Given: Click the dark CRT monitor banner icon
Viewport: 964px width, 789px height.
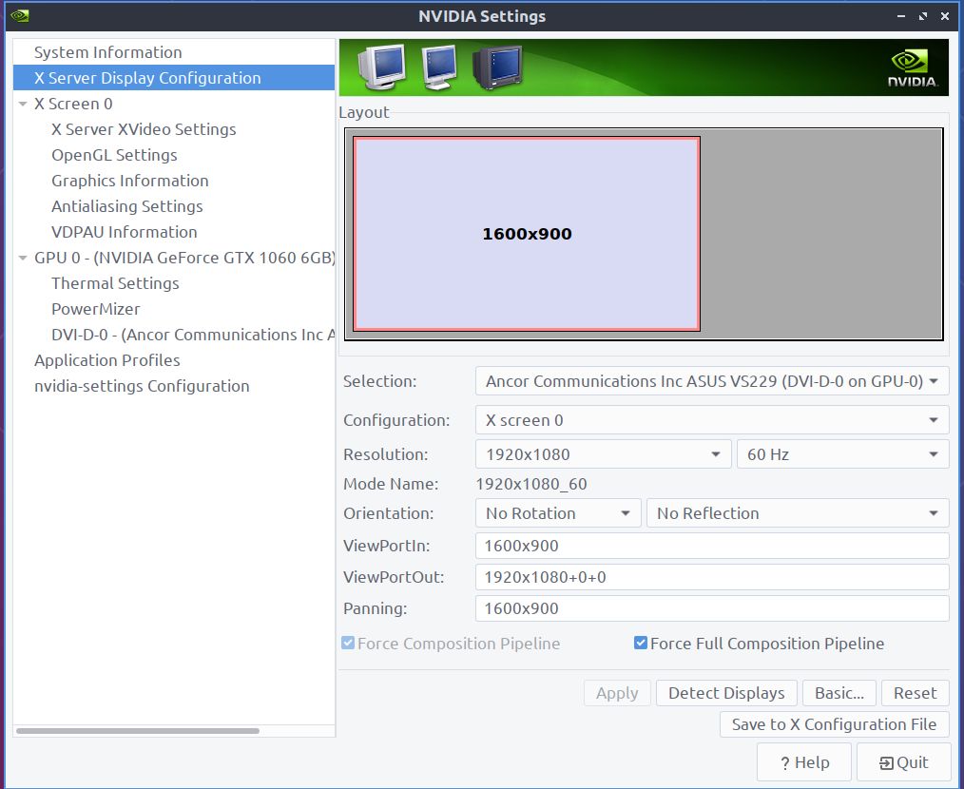Looking at the screenshot, I should (497, 68).
